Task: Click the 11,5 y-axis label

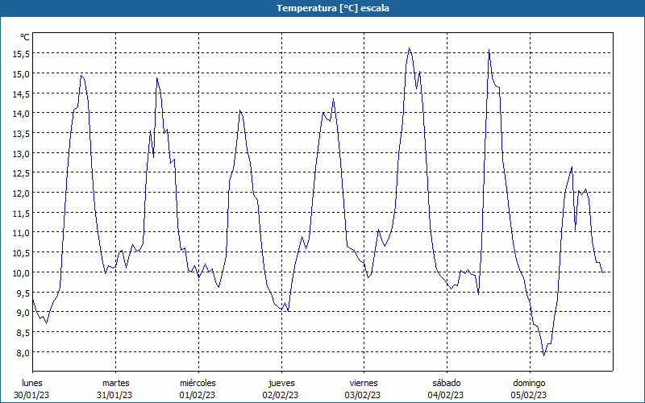Action: (21, 213)
